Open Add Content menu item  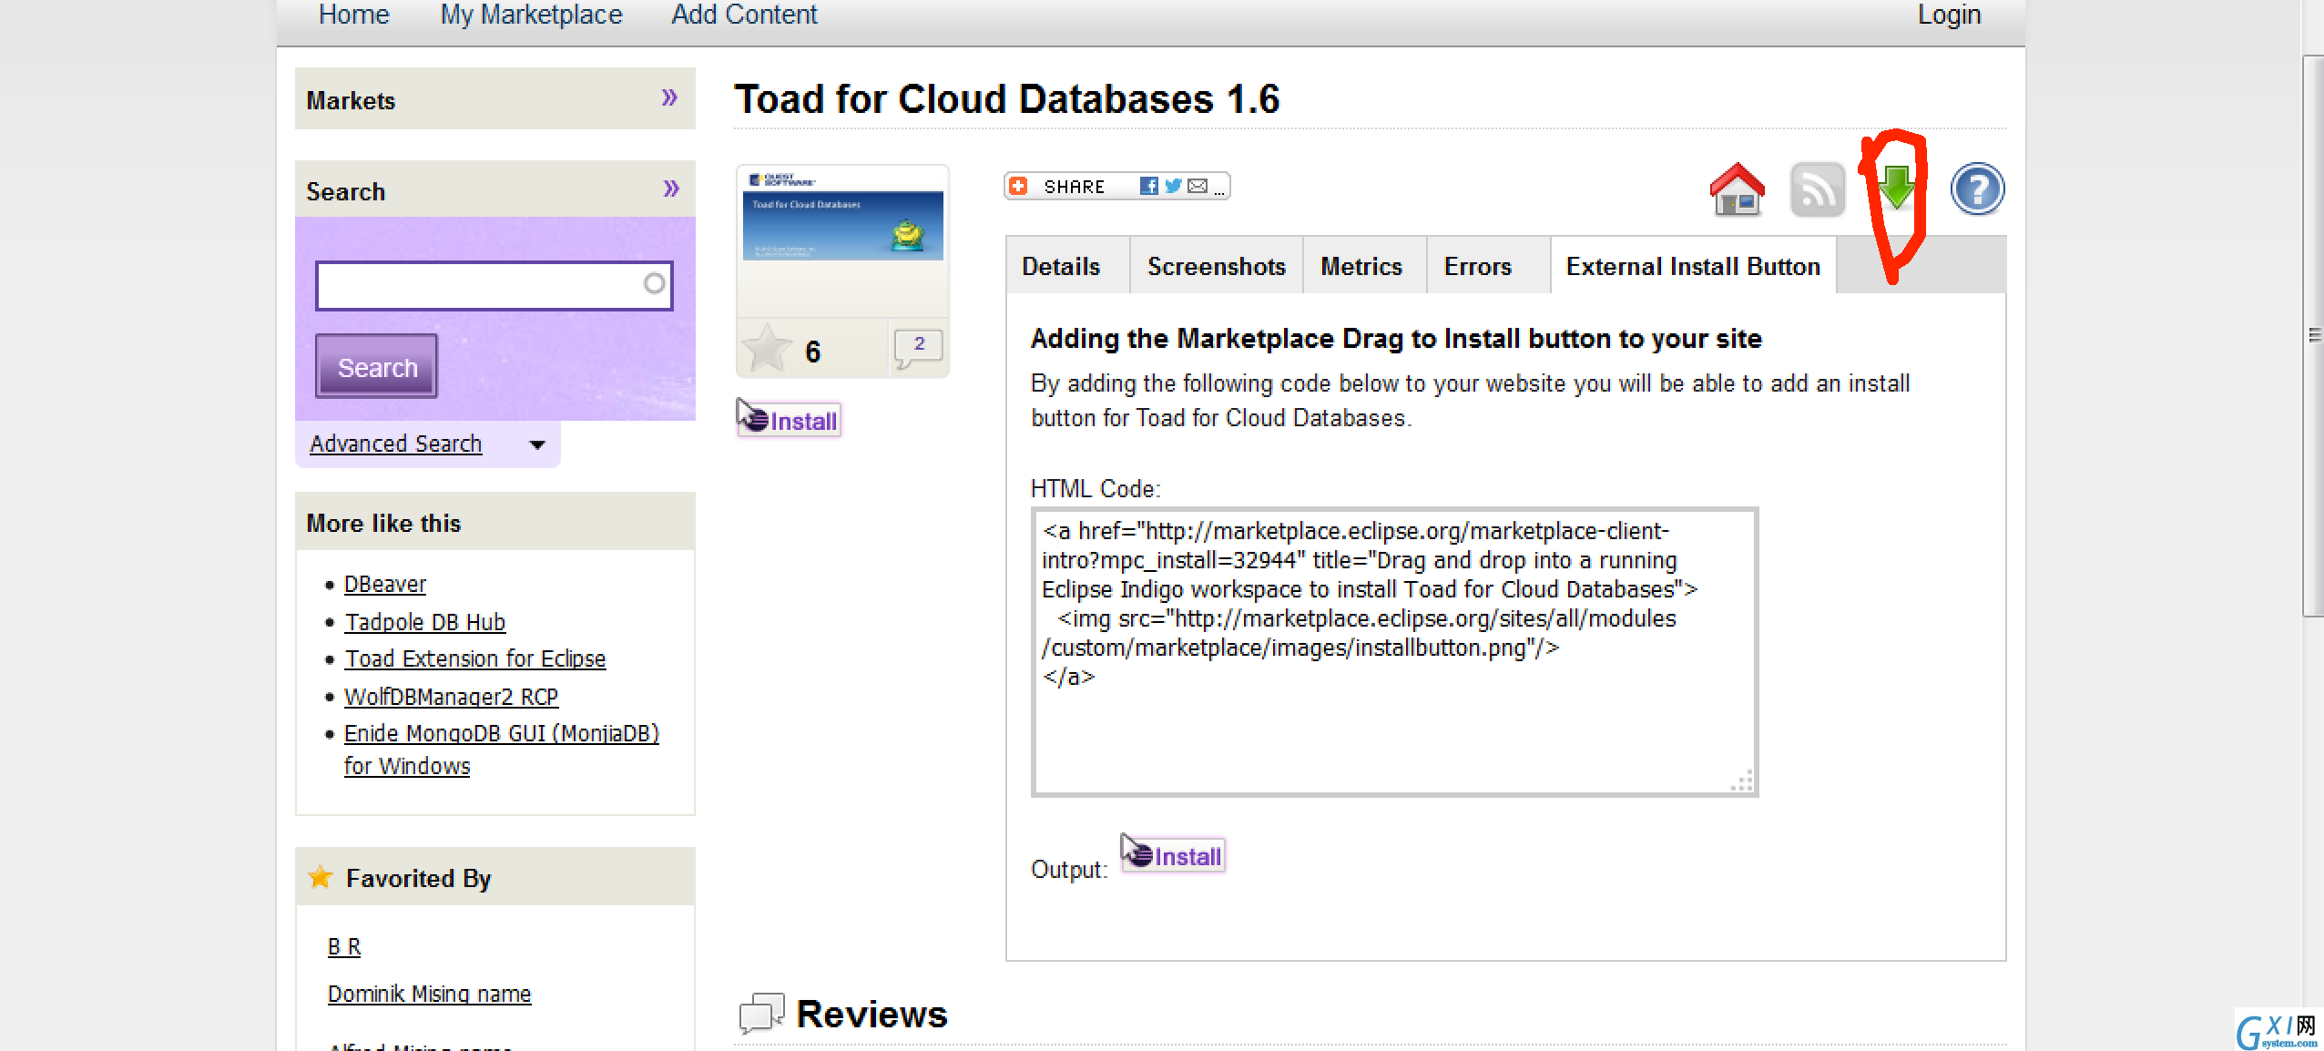pos(744,15)
